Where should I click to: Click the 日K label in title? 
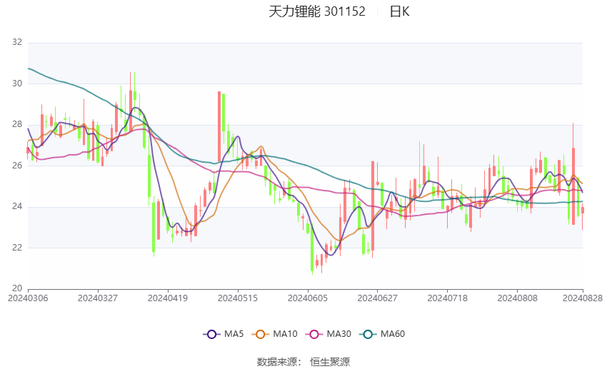(x=399, y=11)
